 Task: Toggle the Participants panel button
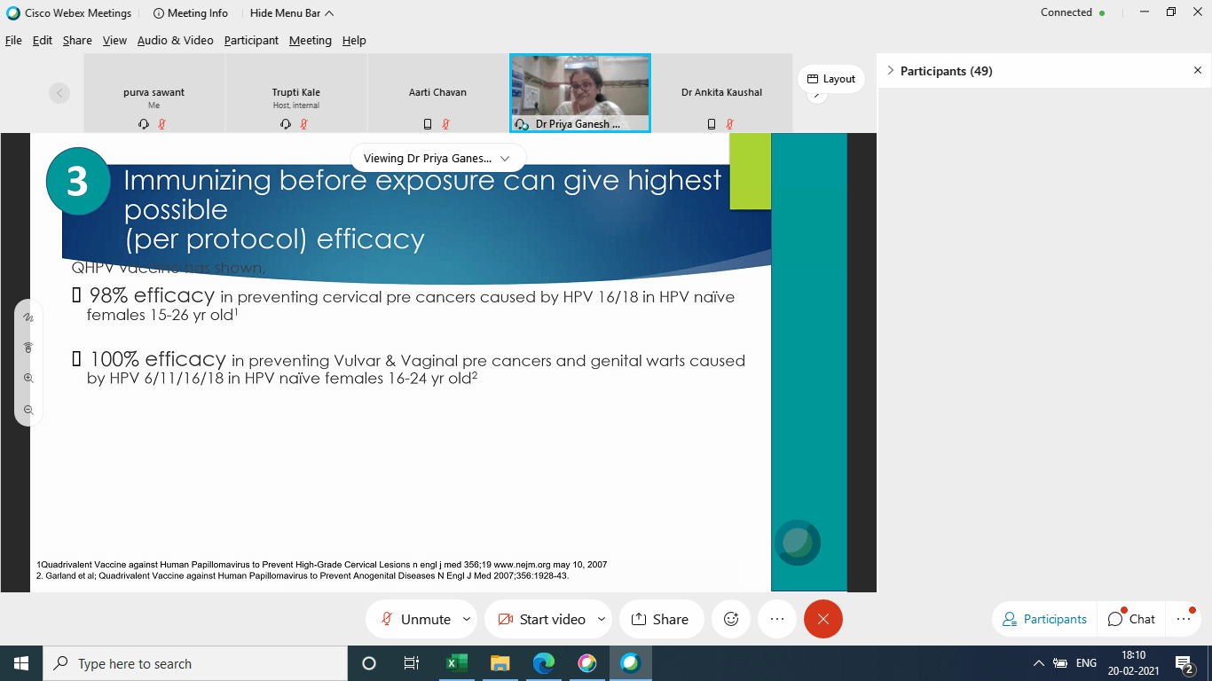[x=1044, y=619]
